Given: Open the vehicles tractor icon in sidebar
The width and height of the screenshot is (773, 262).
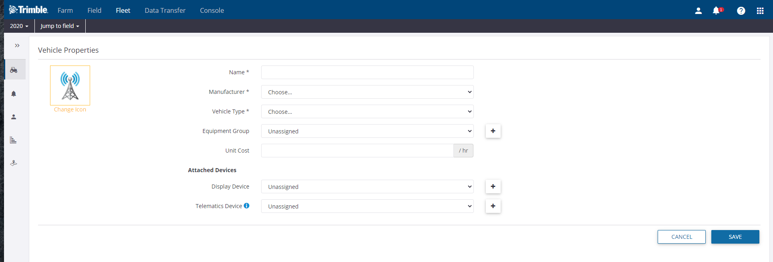Looking at the screenshot, I should click(x=14, y=70).
